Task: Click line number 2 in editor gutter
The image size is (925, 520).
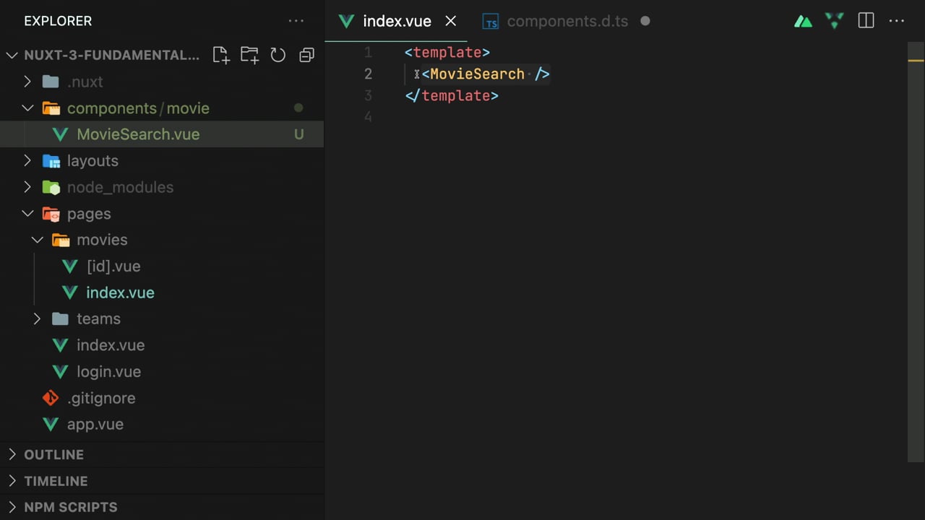Action: [368, 74]
